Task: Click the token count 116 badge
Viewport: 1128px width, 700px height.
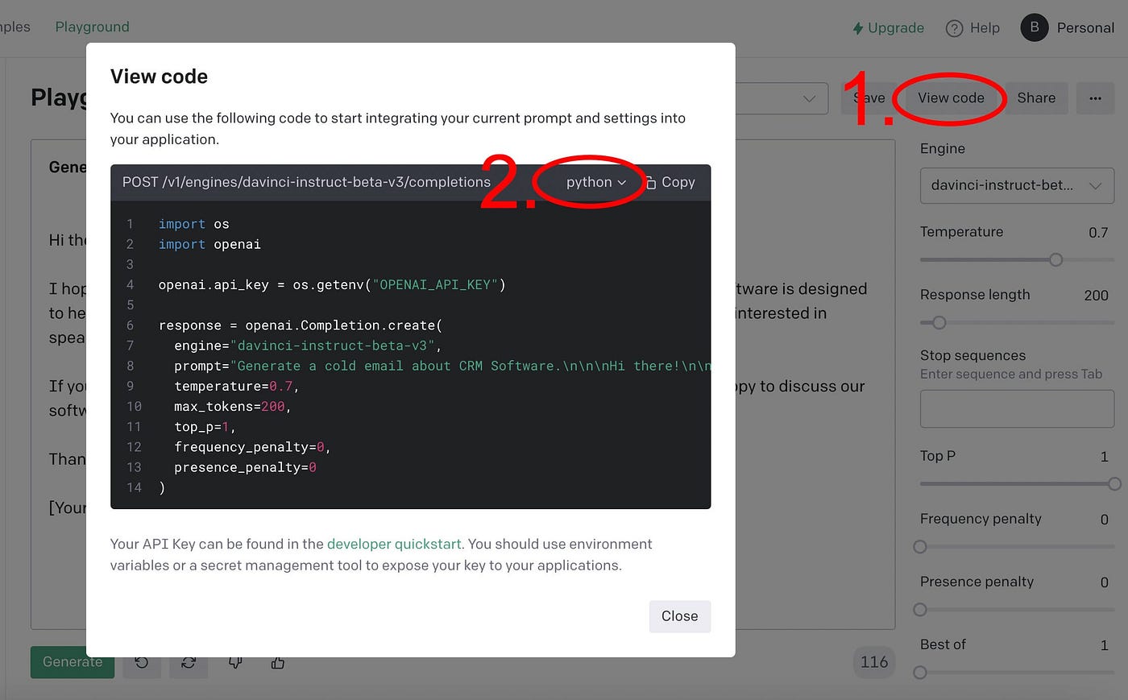Action: pyautogui.click(x=874, y=662)
